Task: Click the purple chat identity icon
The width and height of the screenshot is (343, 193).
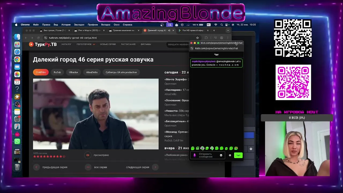Action: [195, 155]
